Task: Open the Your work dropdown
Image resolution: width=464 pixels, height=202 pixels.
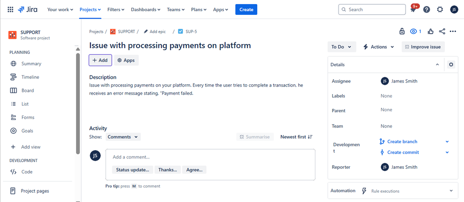Action: (x=60, y=9)
